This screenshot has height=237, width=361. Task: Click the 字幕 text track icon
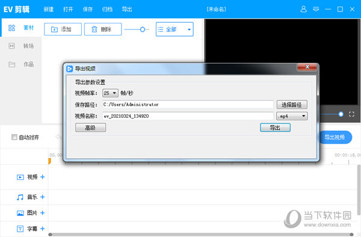click(x=20, y=229)
